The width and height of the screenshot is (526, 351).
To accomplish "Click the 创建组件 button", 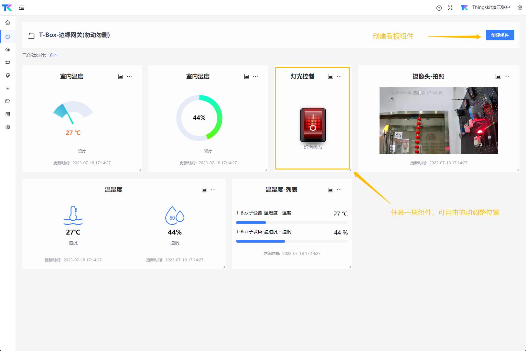I will point(500,35).
